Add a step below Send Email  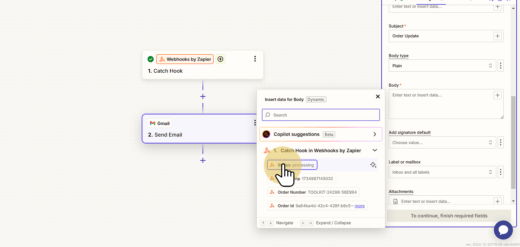click(x=203, y=160)
